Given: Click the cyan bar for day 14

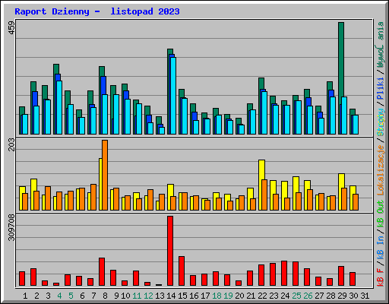Looking at the screenshot, I should 173,96.
